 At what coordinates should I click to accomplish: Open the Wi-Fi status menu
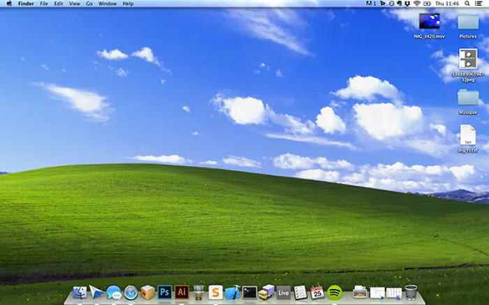tap(417, 3)
